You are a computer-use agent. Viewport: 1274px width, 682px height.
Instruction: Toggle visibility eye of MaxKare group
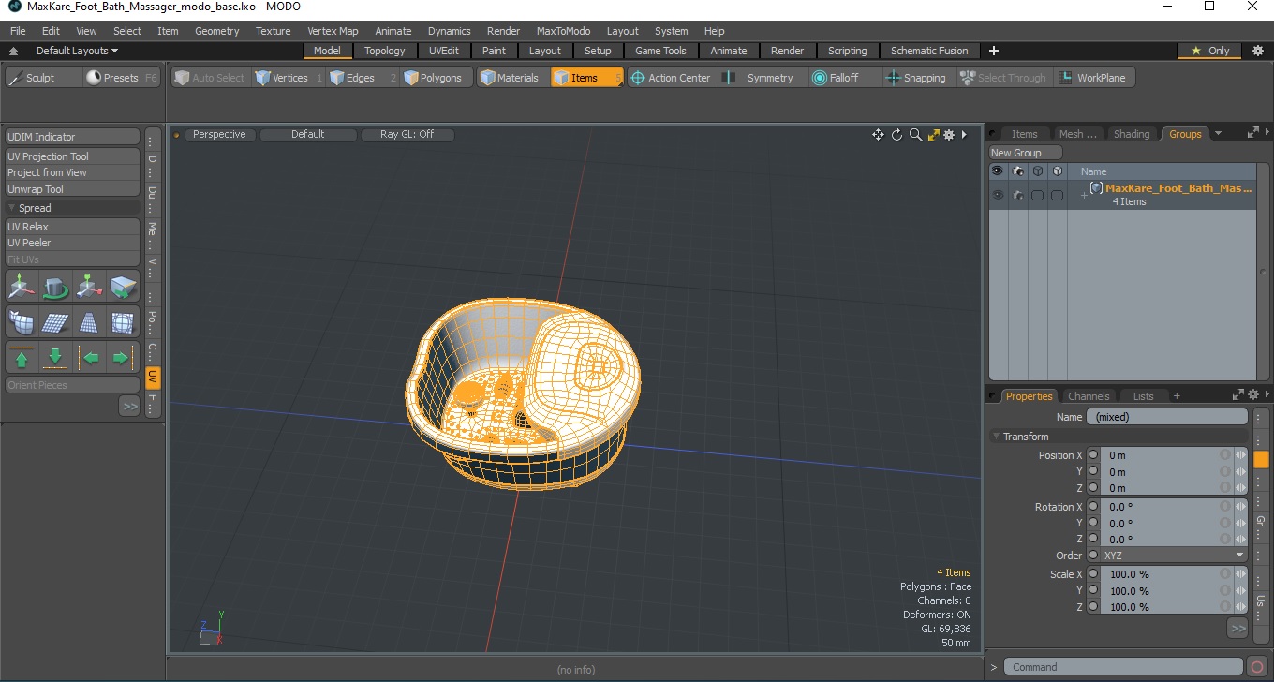(x=998, y=195)
